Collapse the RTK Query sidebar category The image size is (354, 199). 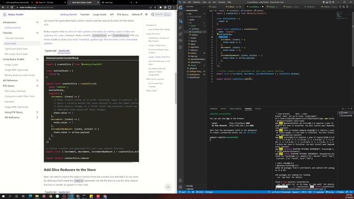(37, 86)
